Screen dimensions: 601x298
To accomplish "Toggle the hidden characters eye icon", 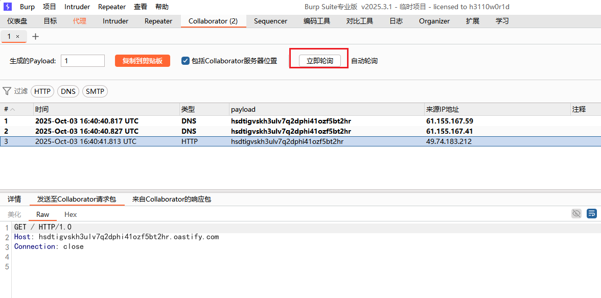I will coord(576,213).
